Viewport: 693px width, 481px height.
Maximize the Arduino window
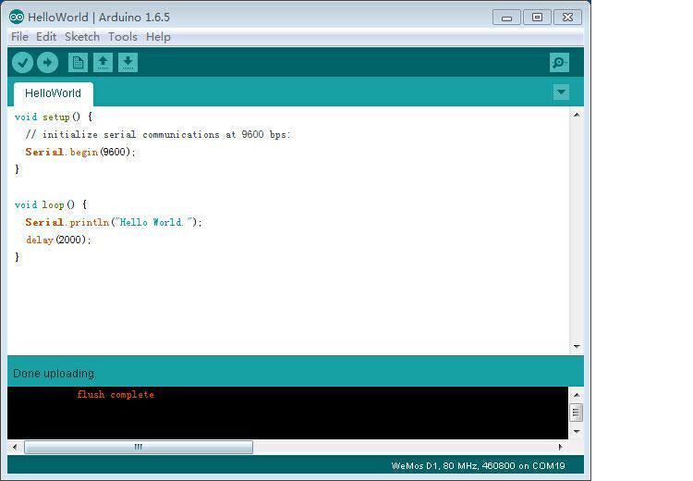(x=537, y=18)
